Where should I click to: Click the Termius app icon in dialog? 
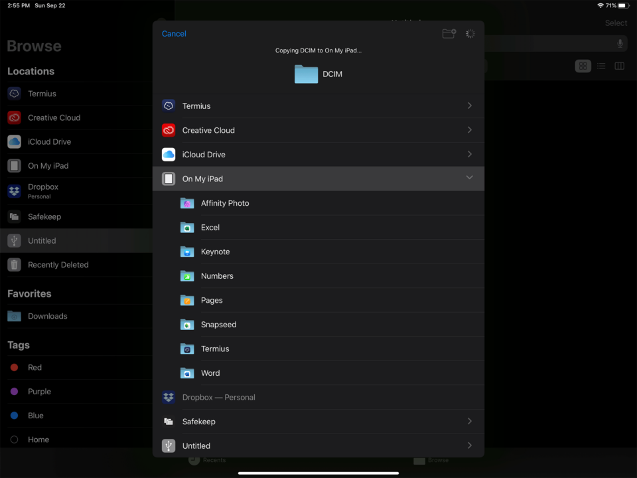[x=169, y=106]
